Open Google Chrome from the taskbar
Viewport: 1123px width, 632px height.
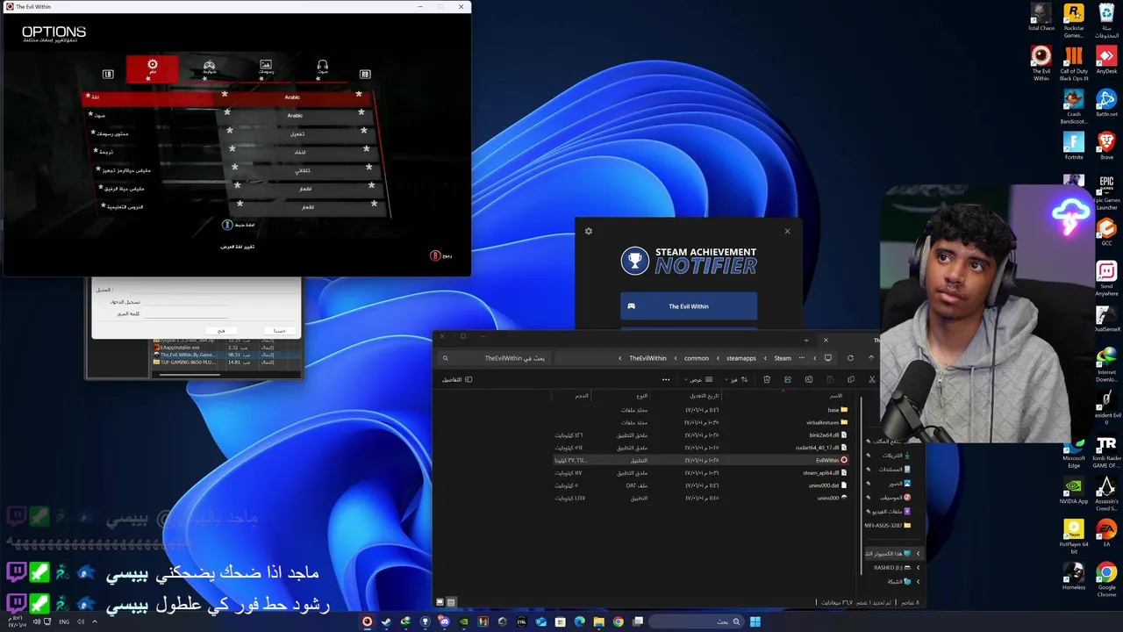(x=618, y=621)
